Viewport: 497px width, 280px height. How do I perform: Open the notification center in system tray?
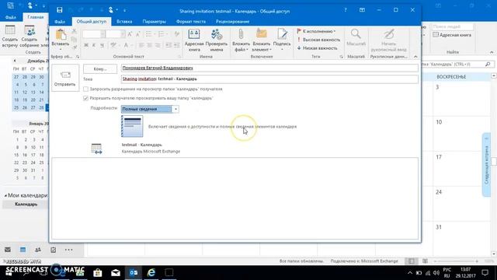tap(485, 272)
